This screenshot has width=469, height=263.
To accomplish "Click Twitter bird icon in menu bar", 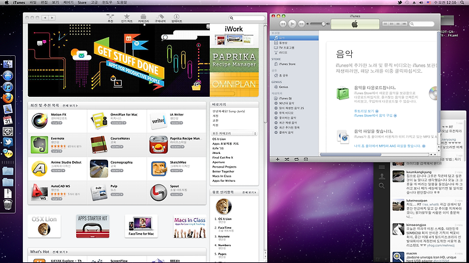I will 399,3.
